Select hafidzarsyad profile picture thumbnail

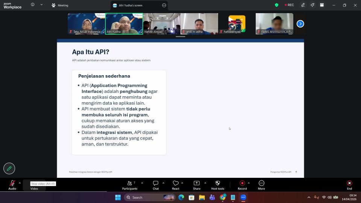[x=237, y=24]
